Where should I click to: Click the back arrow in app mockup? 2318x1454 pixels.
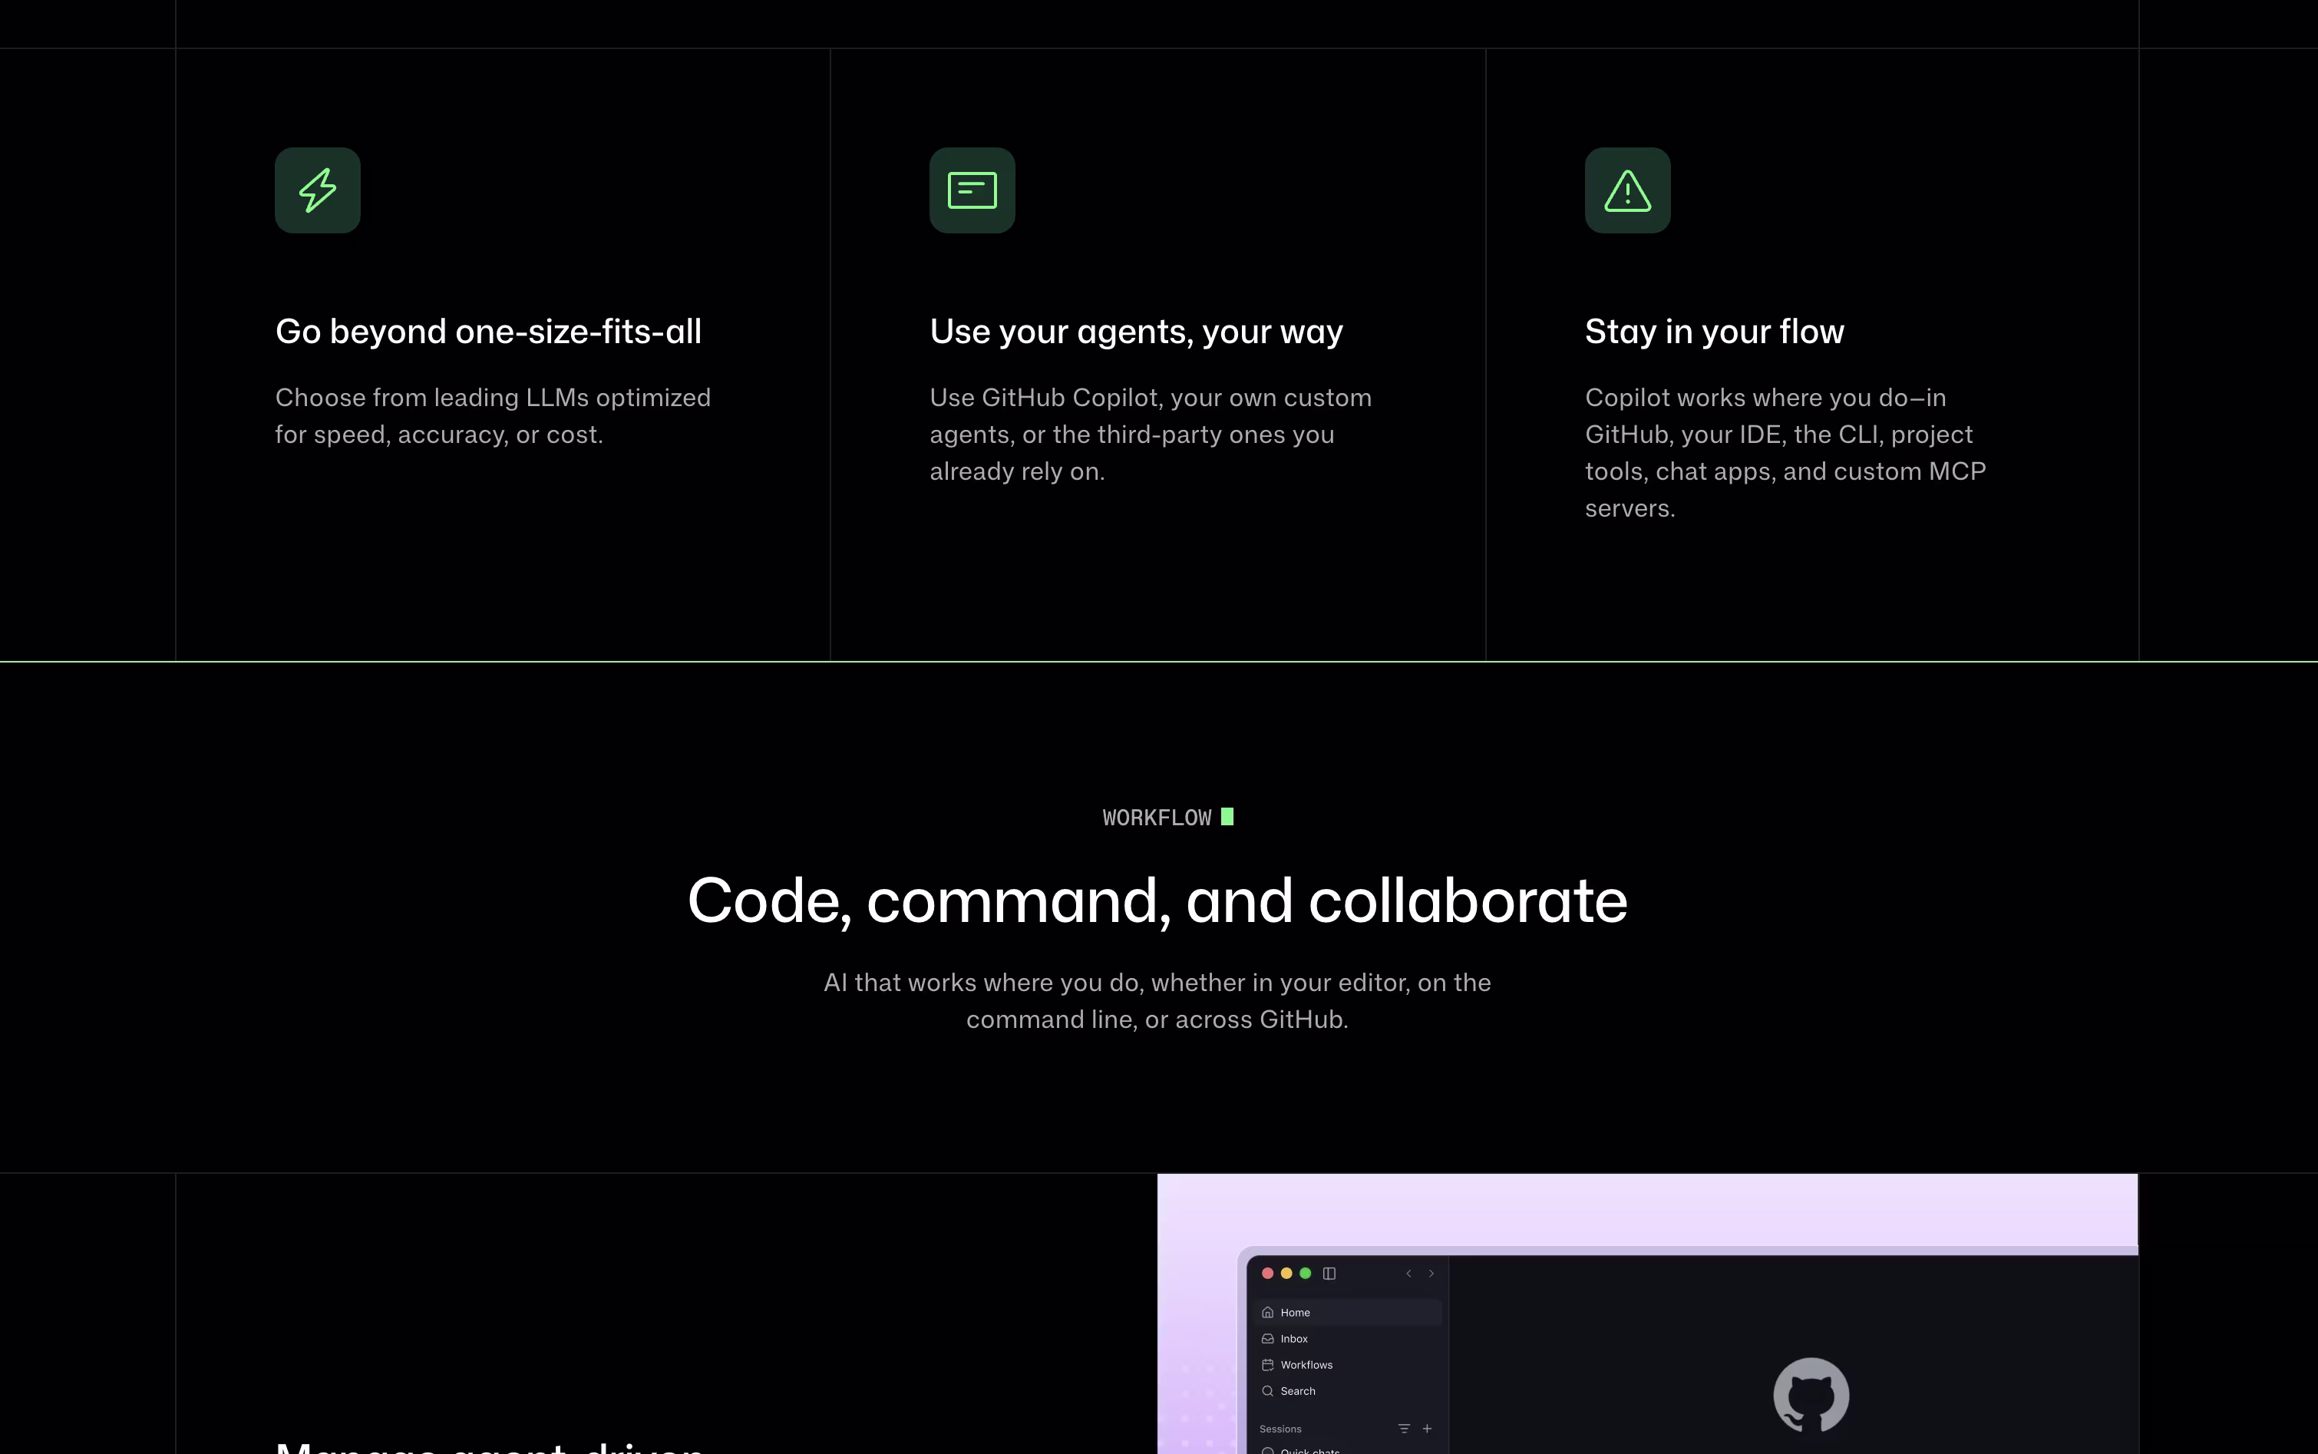1408,1274
